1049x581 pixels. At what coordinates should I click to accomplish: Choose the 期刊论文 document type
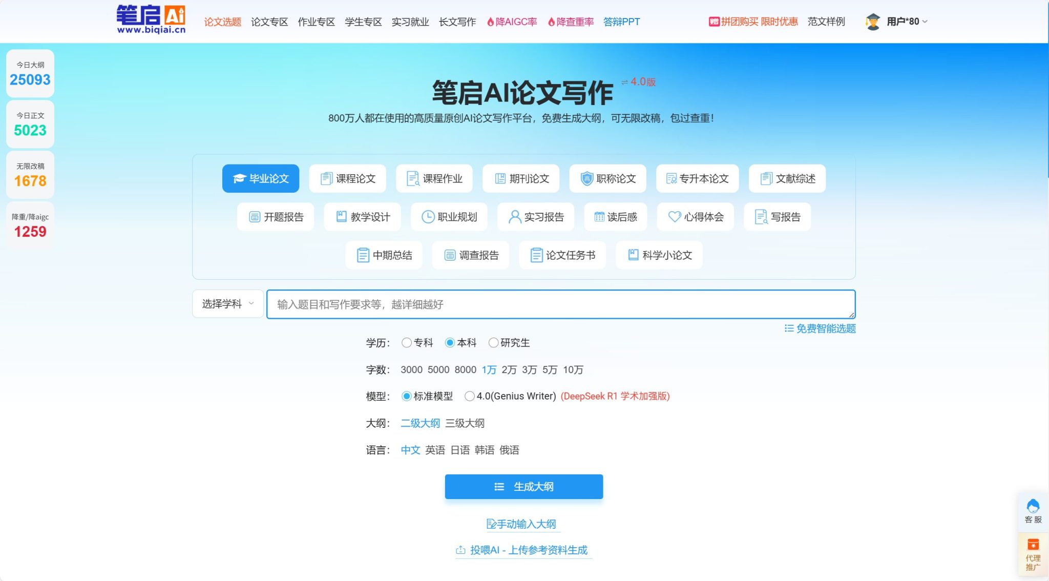[x=521, y=178]
